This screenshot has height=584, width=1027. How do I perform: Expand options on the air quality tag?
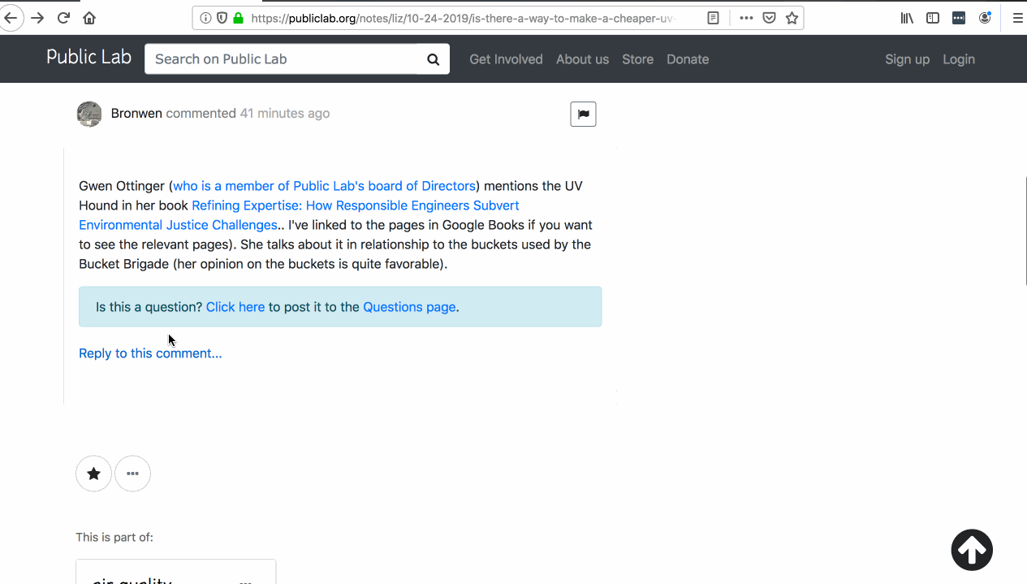(x=246, y=580)
